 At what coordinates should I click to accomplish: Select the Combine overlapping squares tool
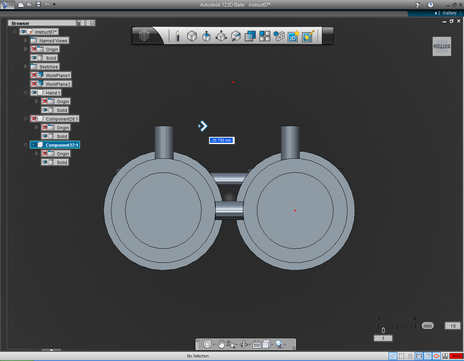[250, 36]
